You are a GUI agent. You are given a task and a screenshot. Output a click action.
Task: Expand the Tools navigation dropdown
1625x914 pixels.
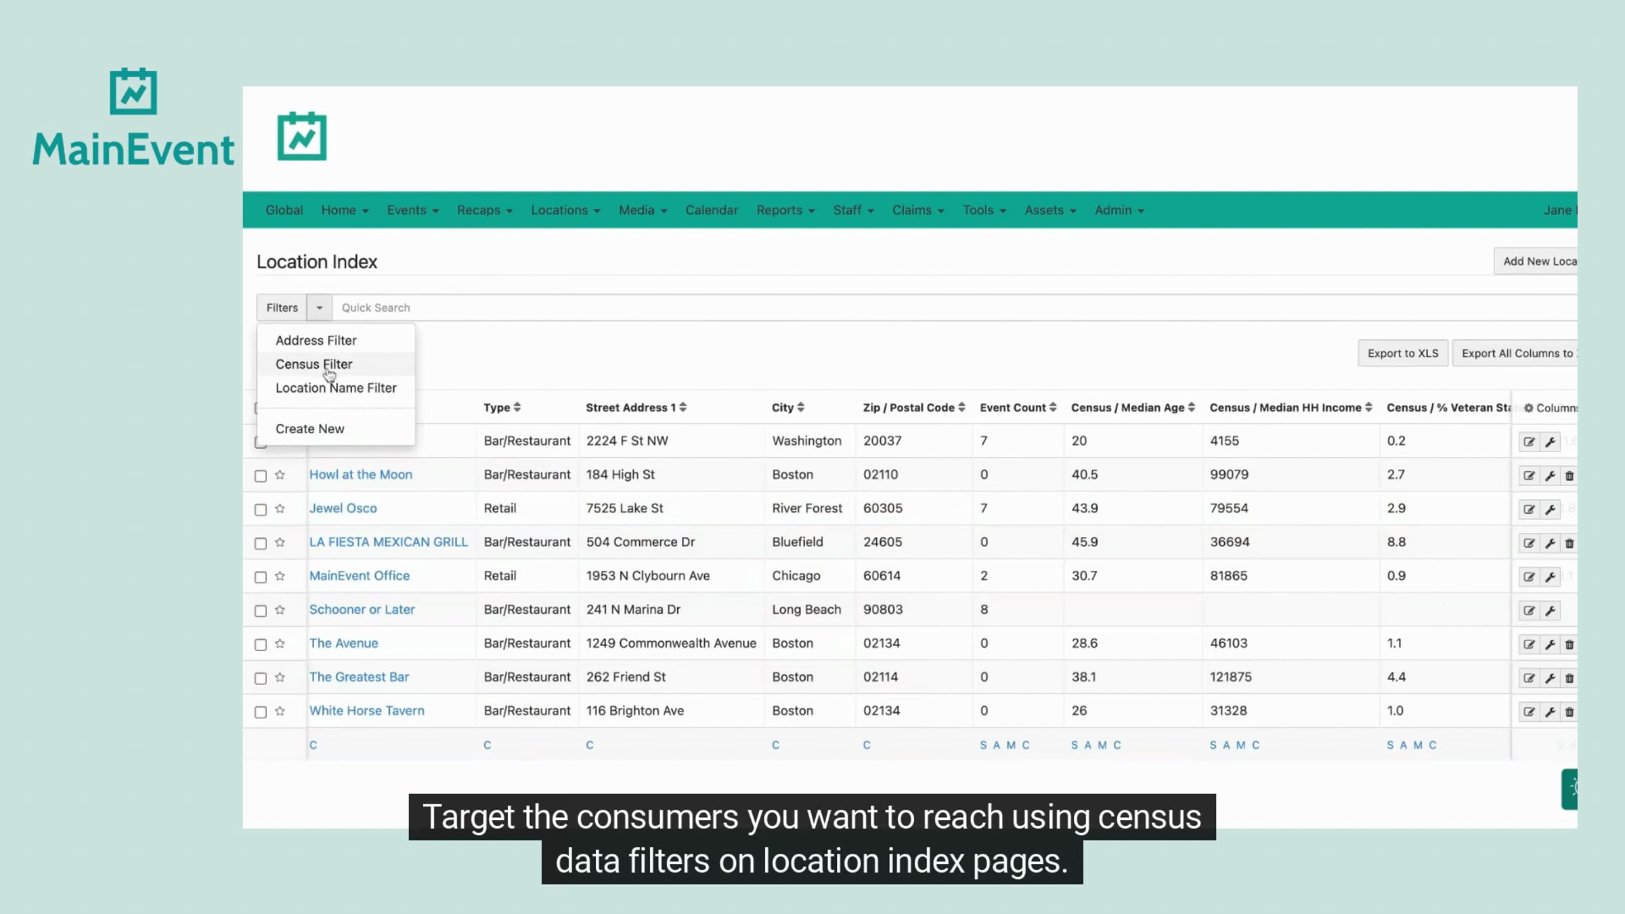point(984,210)
